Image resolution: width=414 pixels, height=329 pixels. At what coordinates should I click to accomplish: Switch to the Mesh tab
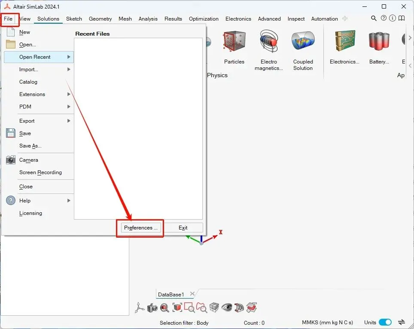point(125,19)
